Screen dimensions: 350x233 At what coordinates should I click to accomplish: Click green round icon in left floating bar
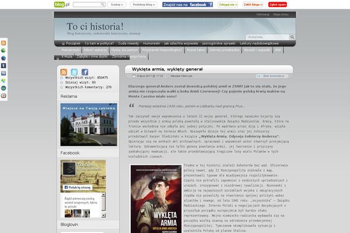(3, 51)
